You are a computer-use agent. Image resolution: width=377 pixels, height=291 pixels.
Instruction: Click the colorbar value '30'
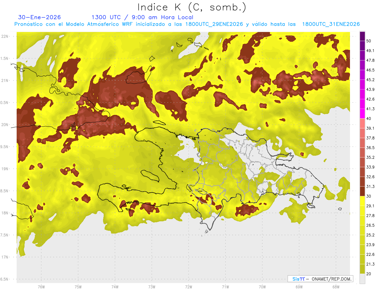click(x=369, y=196)
